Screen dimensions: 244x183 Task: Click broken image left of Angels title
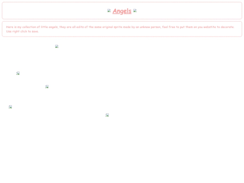pyautogui.click(x=109, y=10)
